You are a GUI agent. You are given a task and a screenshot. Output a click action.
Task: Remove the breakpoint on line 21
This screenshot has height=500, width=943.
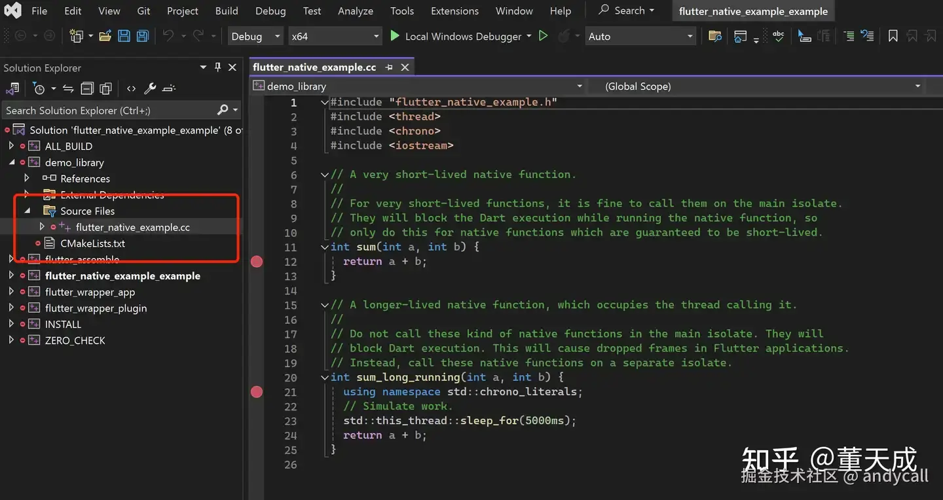tap(257, 392)
